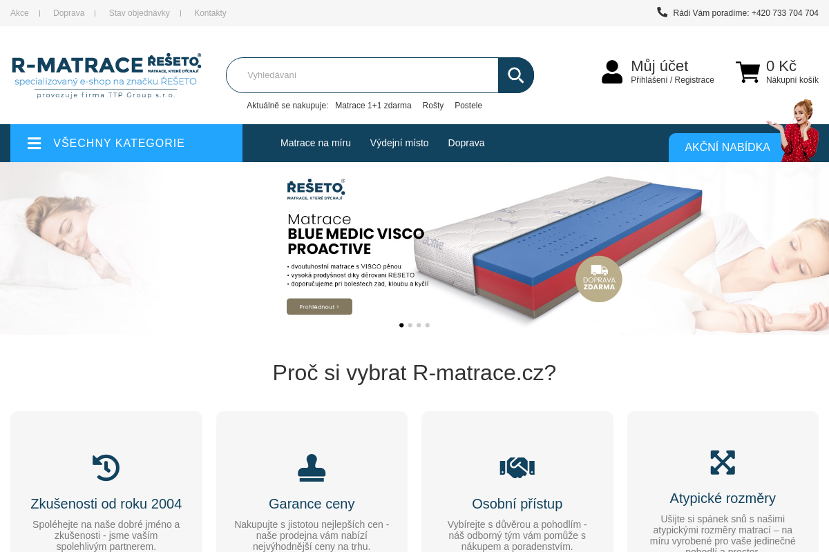This screenshot has height=552, width=829.
Task: Open Matrace na míru menu item
Action: pyautogui.click(x=316, y=143)
